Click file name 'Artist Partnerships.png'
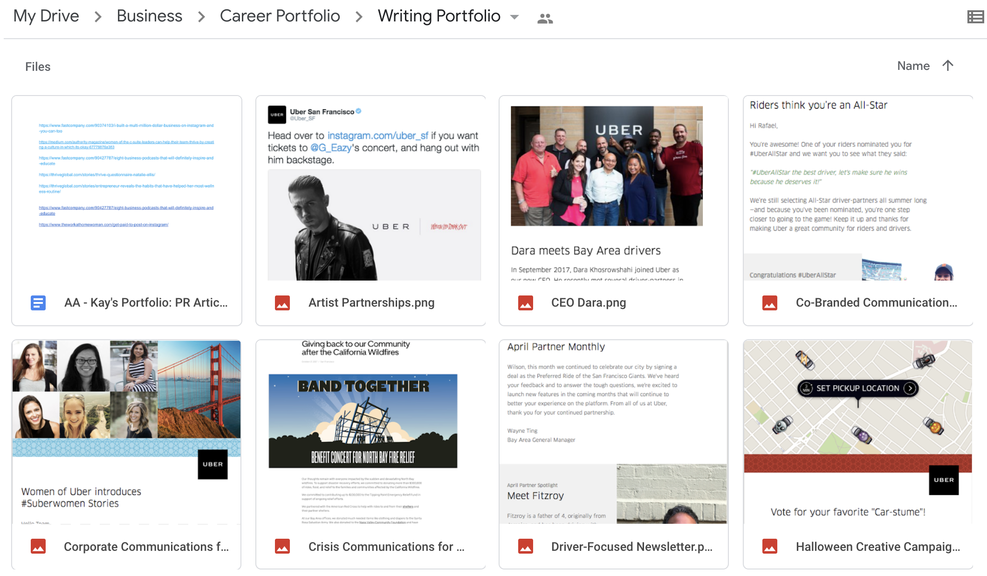The width and height of the screenshot is (987, 576). click(371, 303)
